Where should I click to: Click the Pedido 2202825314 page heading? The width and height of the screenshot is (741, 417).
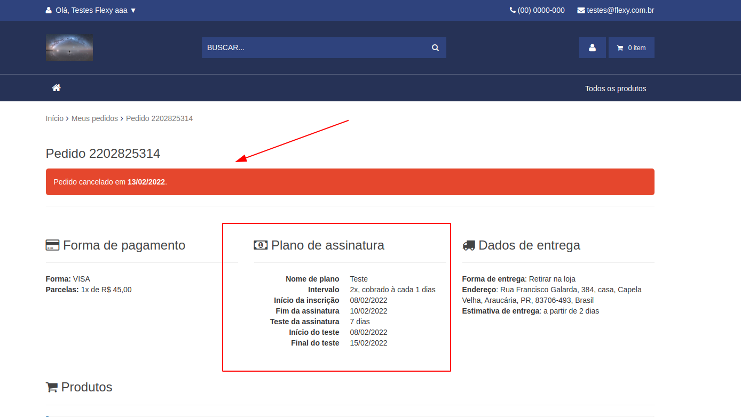point(103,154)
